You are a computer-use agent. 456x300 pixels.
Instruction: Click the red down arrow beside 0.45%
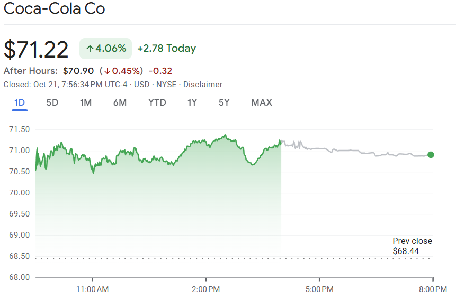pyautogui.click(x=107, y=71)
